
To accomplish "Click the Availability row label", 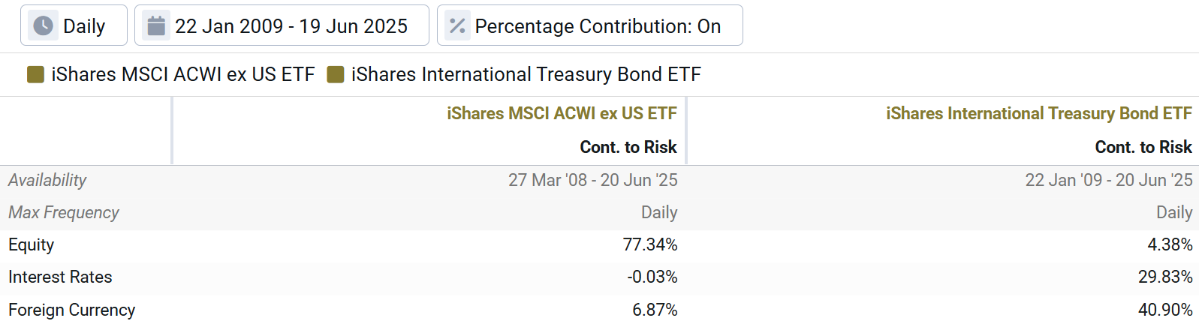I will [x=47, y=180].
